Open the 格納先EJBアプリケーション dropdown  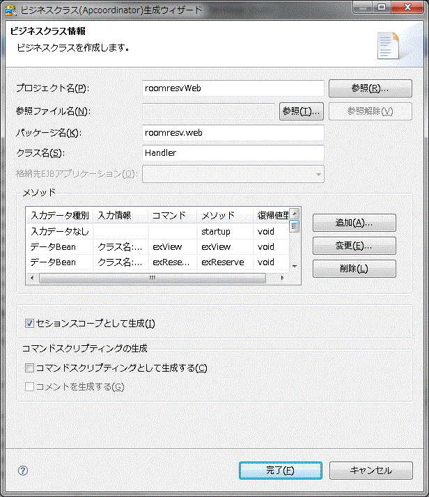pyautogui.click(x=233, y=174)
